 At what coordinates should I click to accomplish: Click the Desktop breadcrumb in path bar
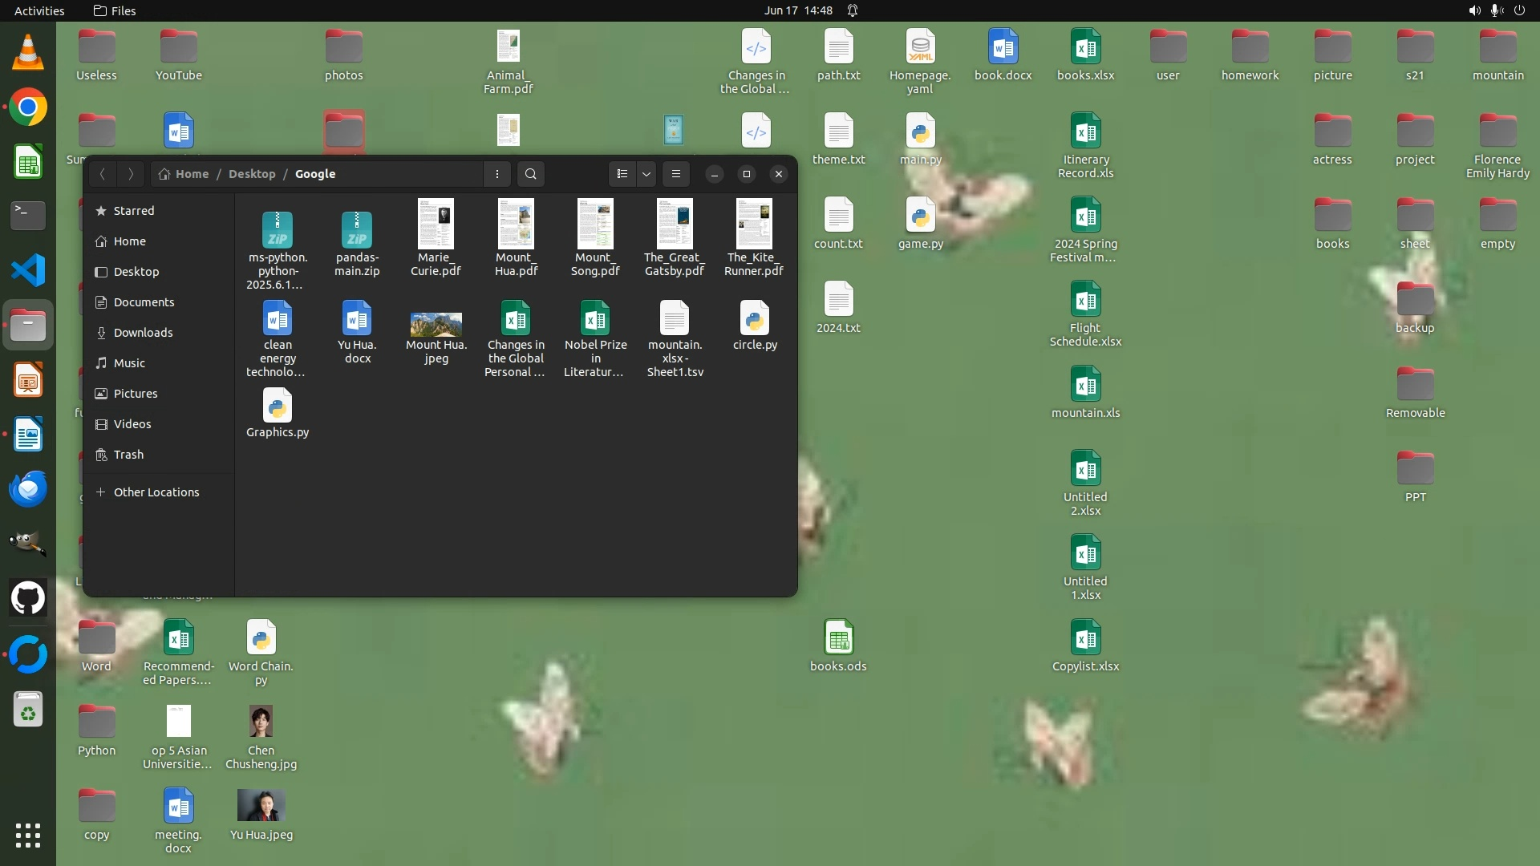click(x=252, y=174)
